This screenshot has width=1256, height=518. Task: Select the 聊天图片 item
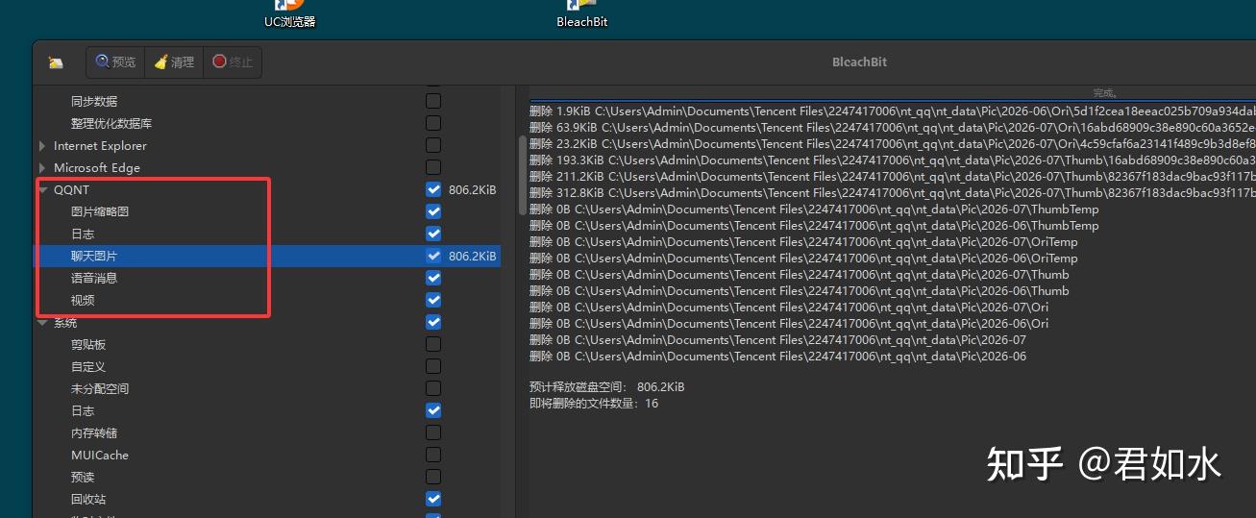pyautogui.click(x=94, y=256)
